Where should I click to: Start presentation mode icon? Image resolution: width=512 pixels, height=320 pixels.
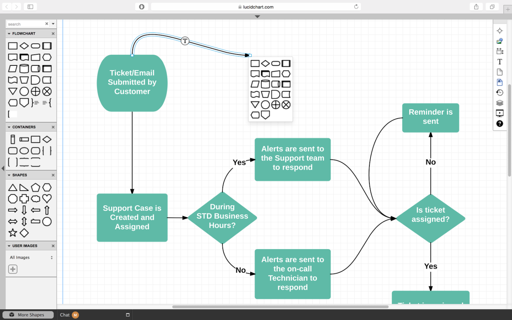coord(500,113)
